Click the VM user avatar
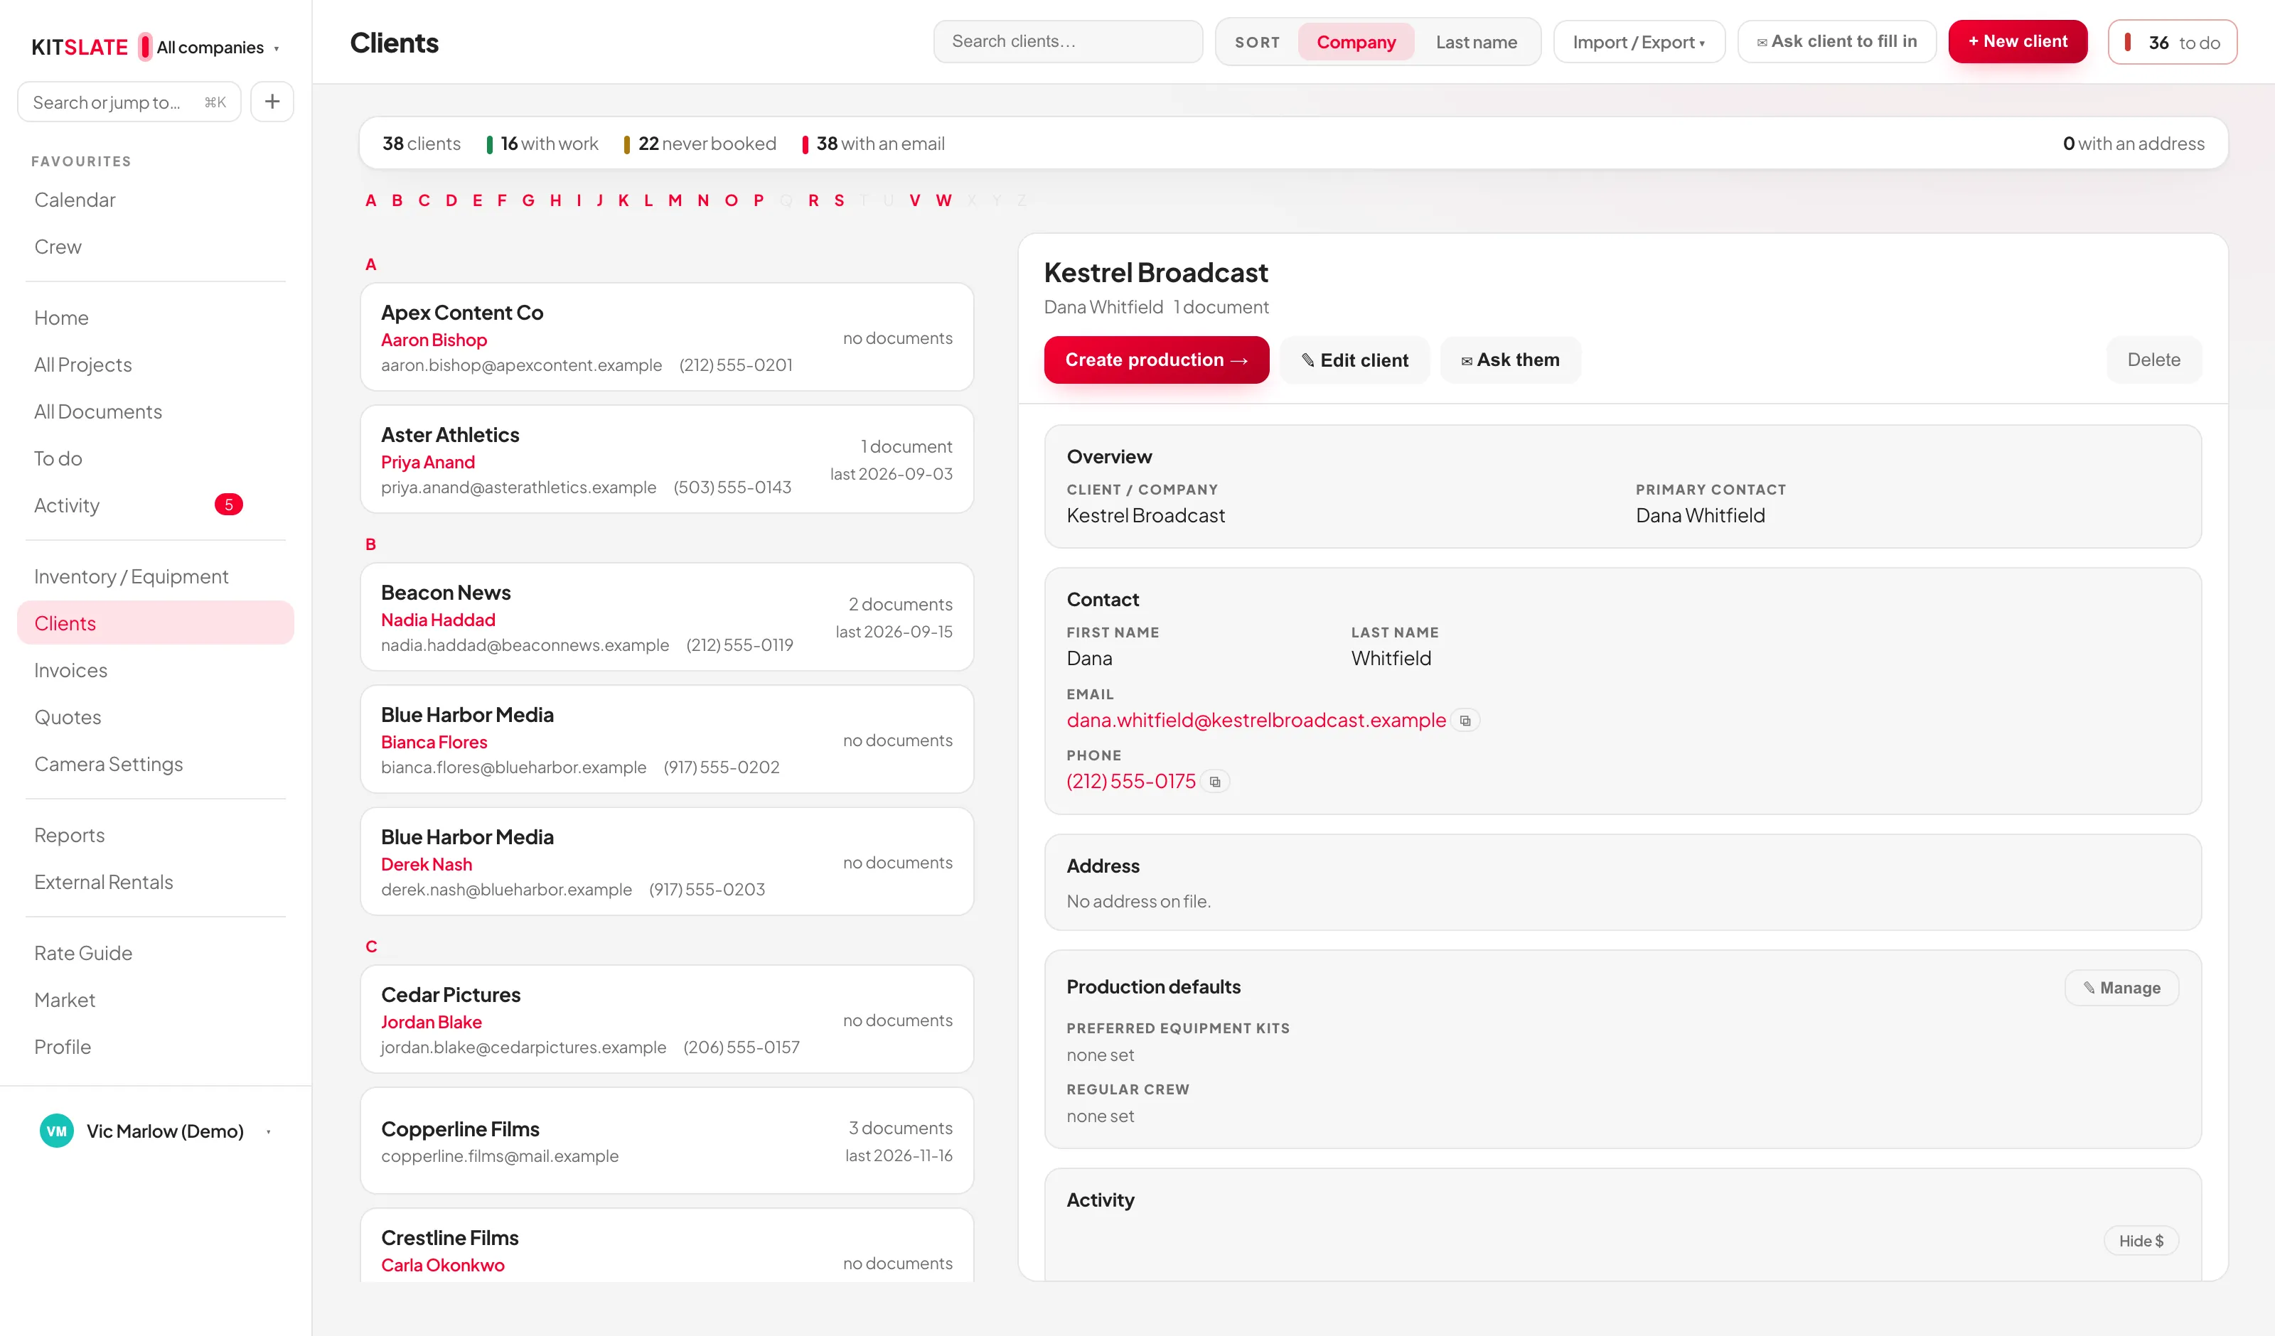Image resolution: width=2275 pixels, height=1336 pixels. (57, 1131)
